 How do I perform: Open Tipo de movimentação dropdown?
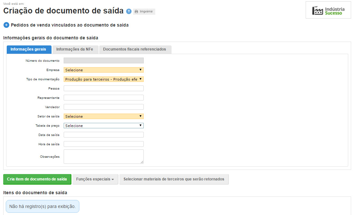(103, 79)
